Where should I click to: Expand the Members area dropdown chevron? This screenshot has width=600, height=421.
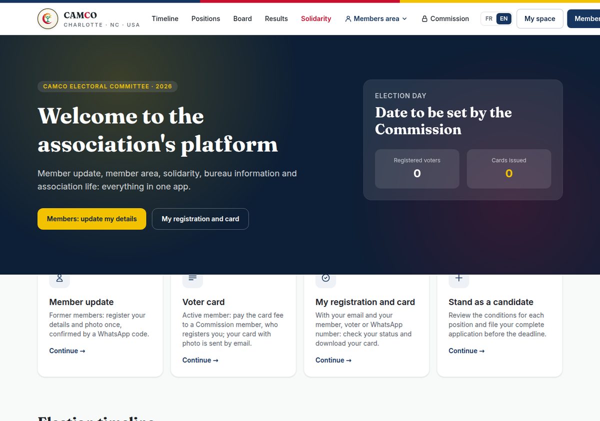(x=404, y=19)
